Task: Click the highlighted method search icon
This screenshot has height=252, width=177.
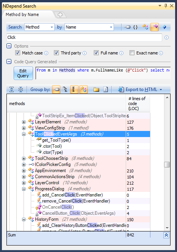Action: (x=155, y=27)
